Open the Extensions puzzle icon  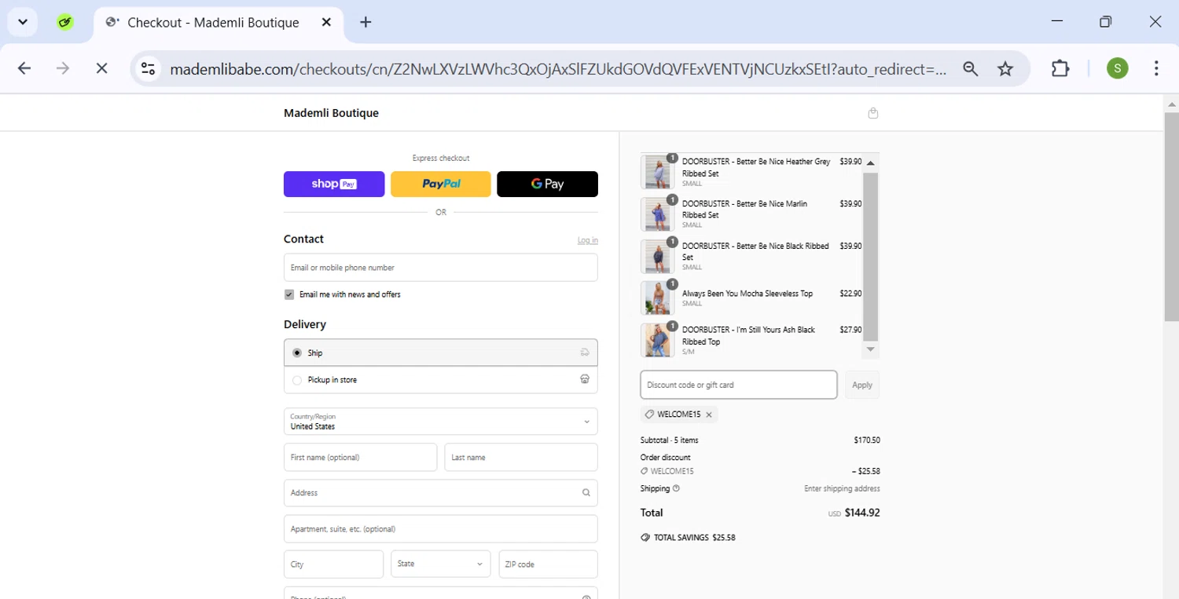[x=1060, y=69]
